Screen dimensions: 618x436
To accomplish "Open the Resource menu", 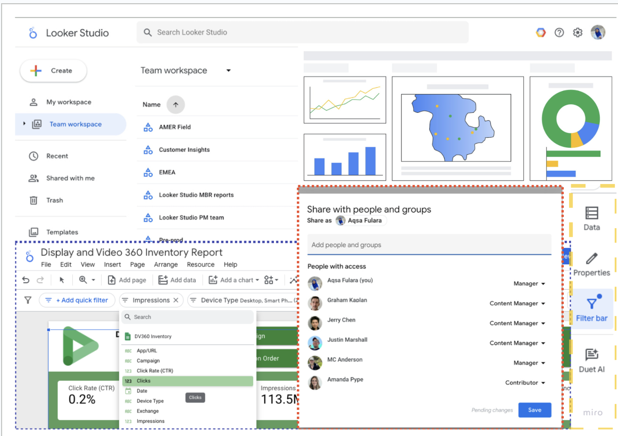I will 201,265.
